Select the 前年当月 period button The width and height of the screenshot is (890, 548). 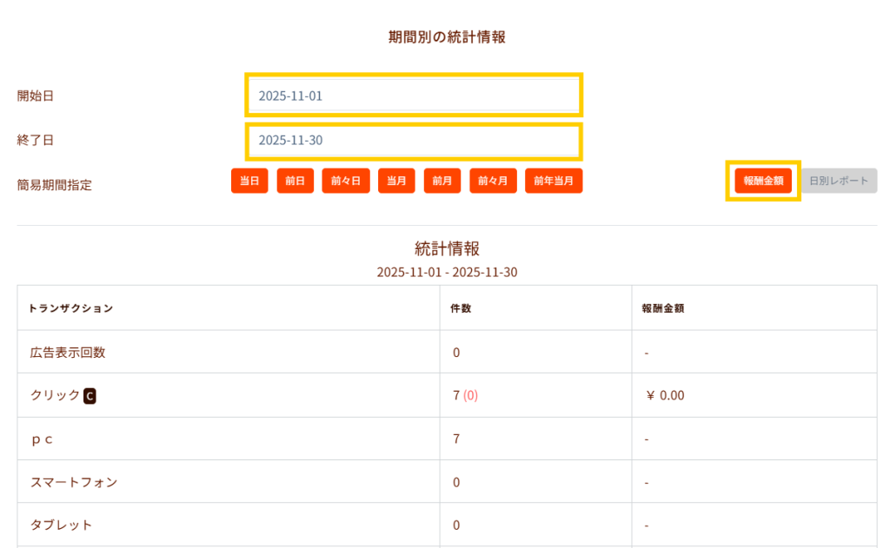tap(554, 181)
